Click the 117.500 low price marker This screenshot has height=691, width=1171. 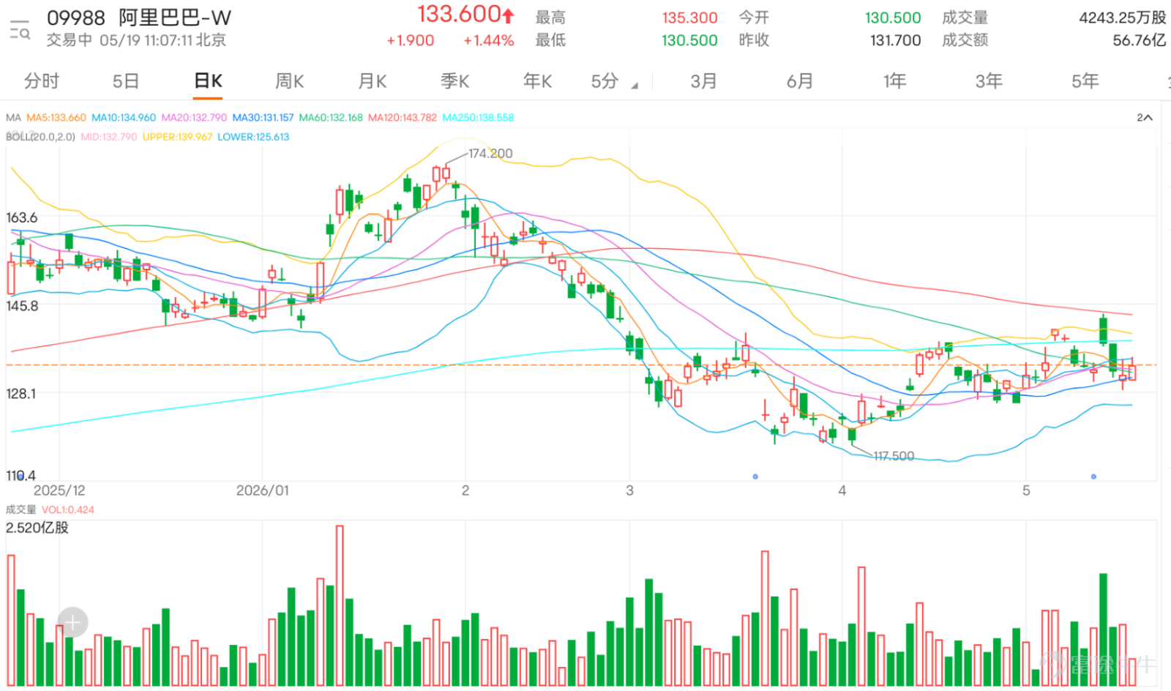894,456
